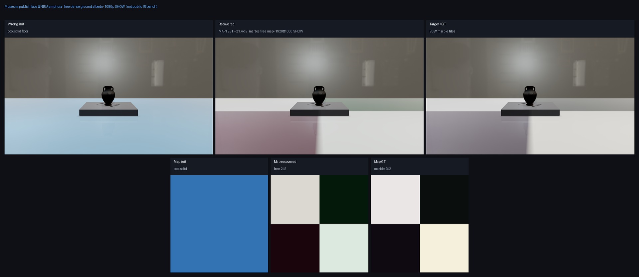639x277 pixels.
Task: Click the black top-right tile in Map GT
Action: pyautogui.click(x=444, y=199)
